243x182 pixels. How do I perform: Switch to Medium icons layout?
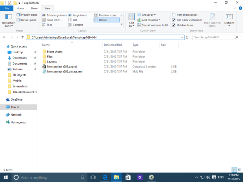[x=105, y=15]
